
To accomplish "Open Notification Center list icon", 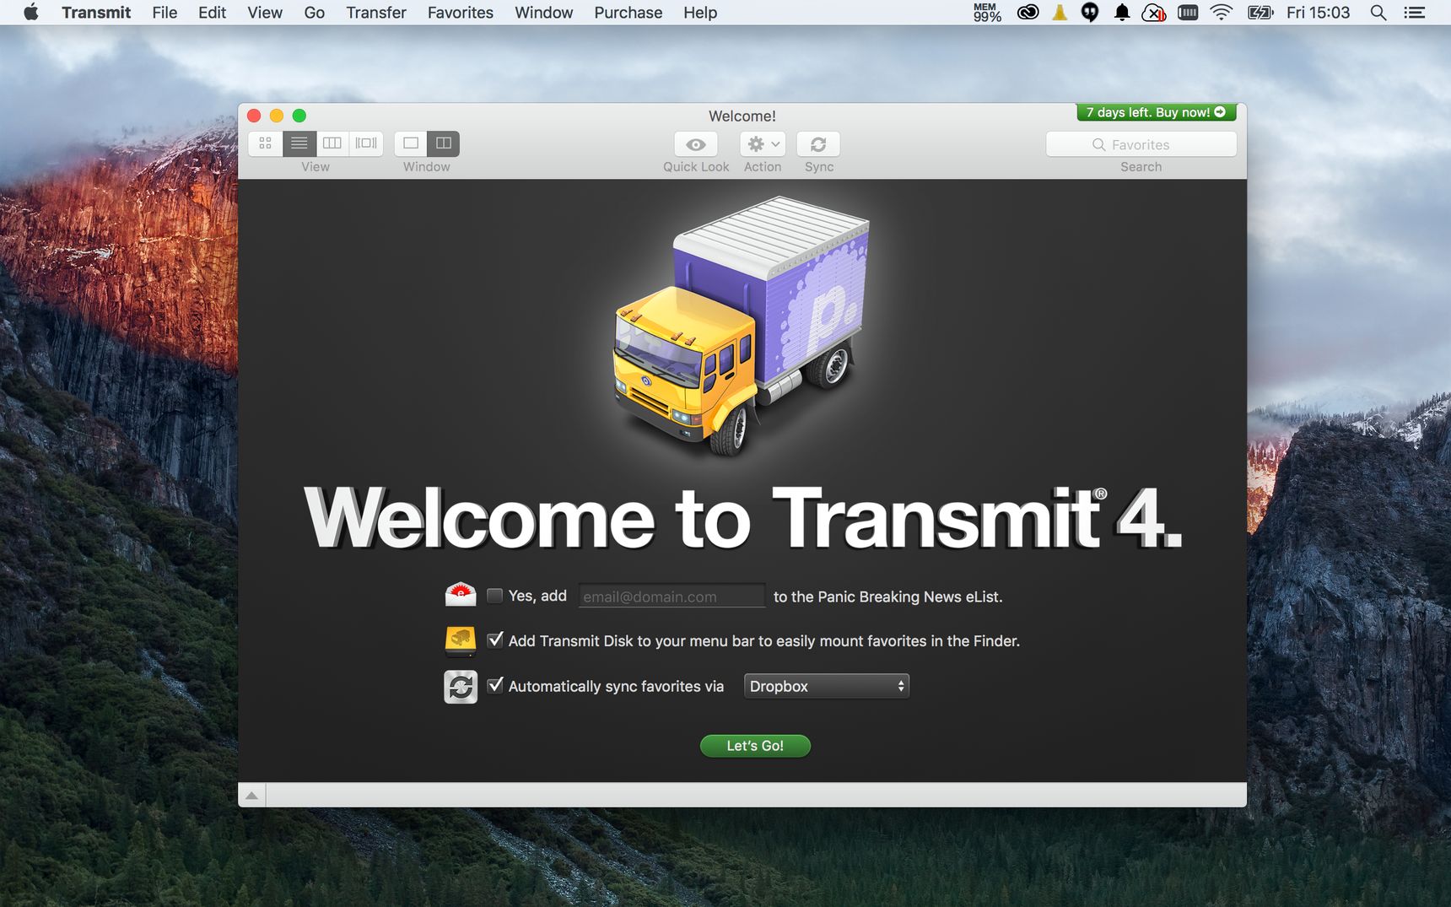I will [x=1414, y=13].
